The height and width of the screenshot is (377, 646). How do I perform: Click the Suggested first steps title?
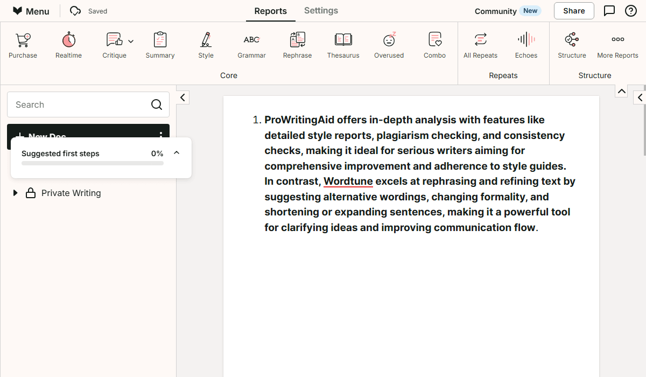point(60,153)
